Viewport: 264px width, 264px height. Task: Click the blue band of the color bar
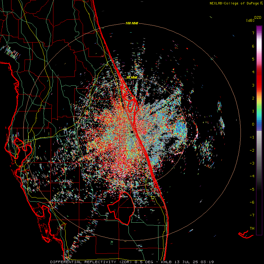(259, 126)
